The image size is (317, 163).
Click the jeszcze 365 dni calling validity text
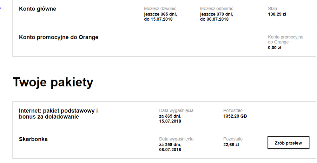(x=160, y=14)
